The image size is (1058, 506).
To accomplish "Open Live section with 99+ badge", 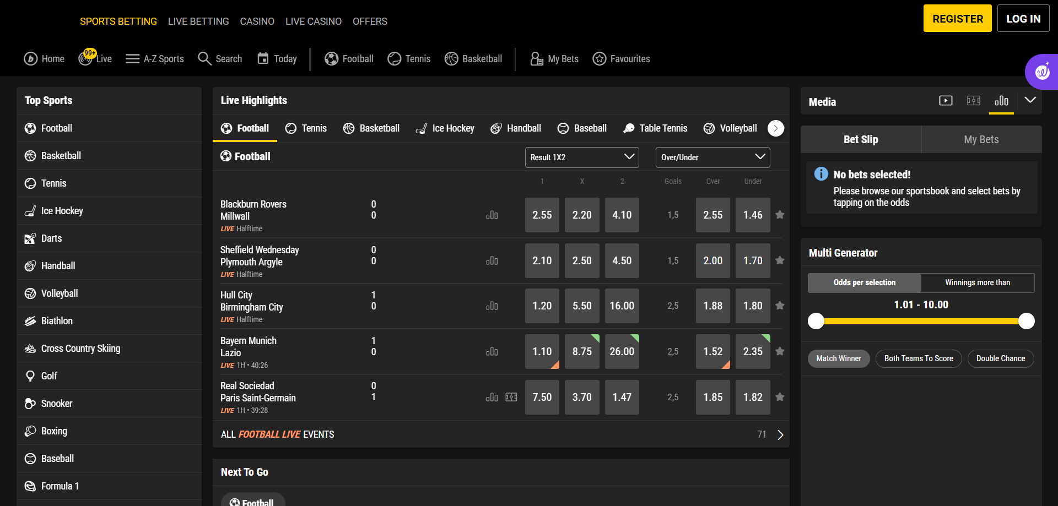I will point(95,58).
